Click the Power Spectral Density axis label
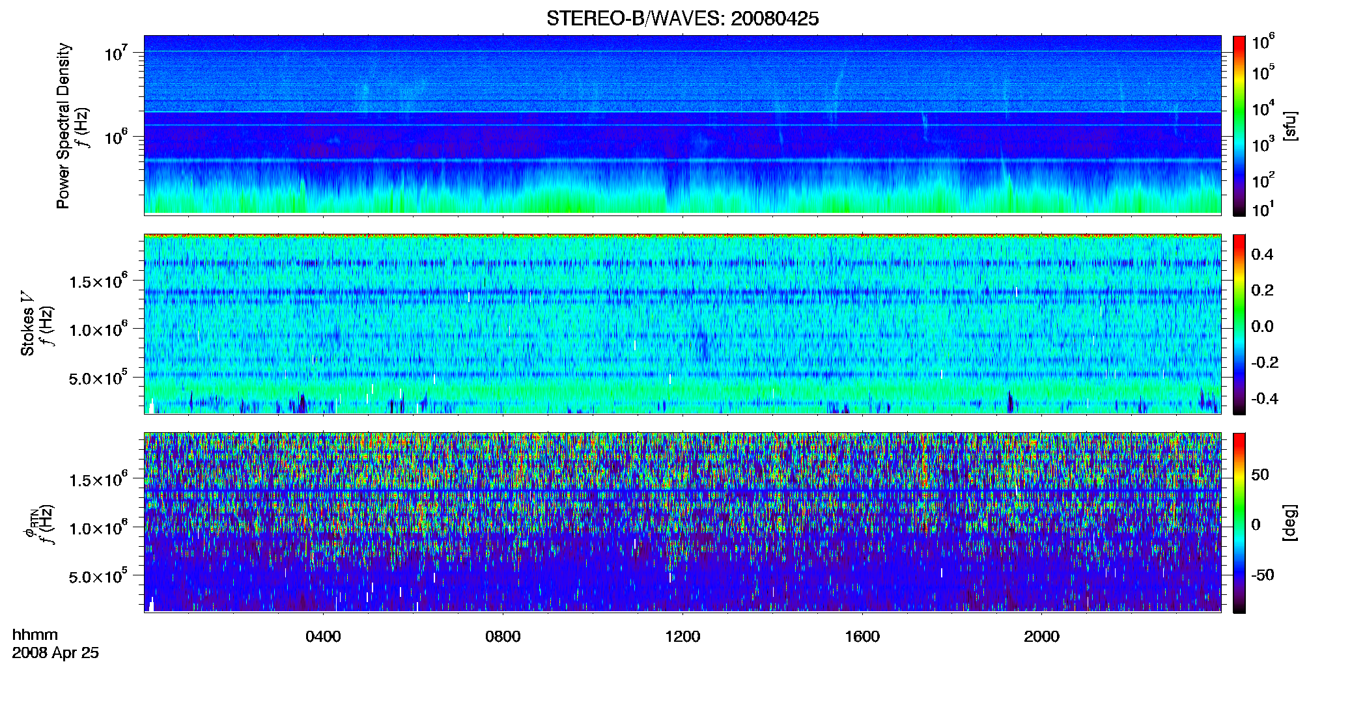The height and width of the screenshot is (703, 1365). point(63,126)
